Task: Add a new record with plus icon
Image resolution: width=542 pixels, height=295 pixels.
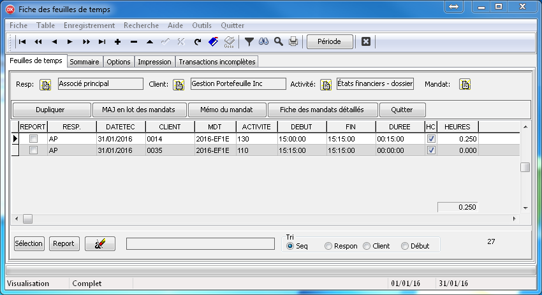Action: (117, 42)
